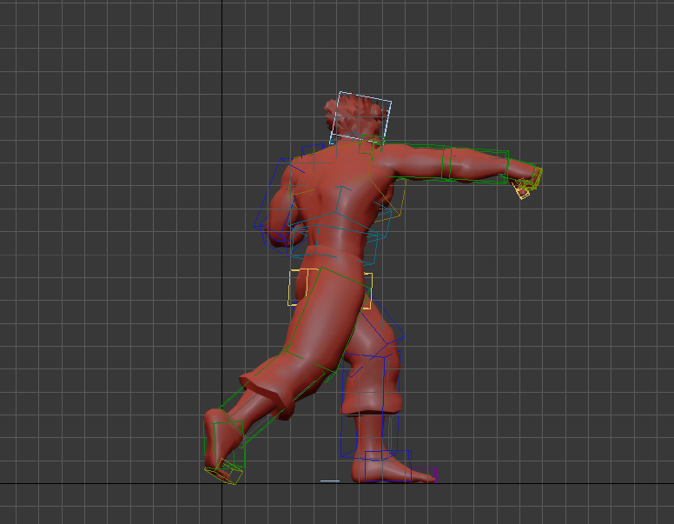Select the yellow pelvis bone box at waist
Screen dimensions: 674x524
tap(367, 290)
